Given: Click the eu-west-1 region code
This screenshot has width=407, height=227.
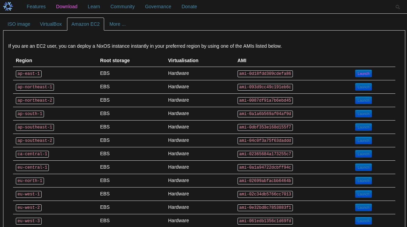Looking at the screenshot, I should 29,194.
